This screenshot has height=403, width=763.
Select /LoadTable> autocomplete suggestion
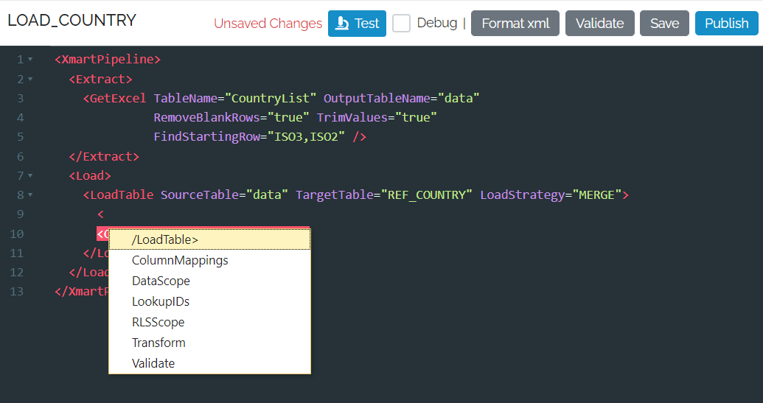coord(209,239)
